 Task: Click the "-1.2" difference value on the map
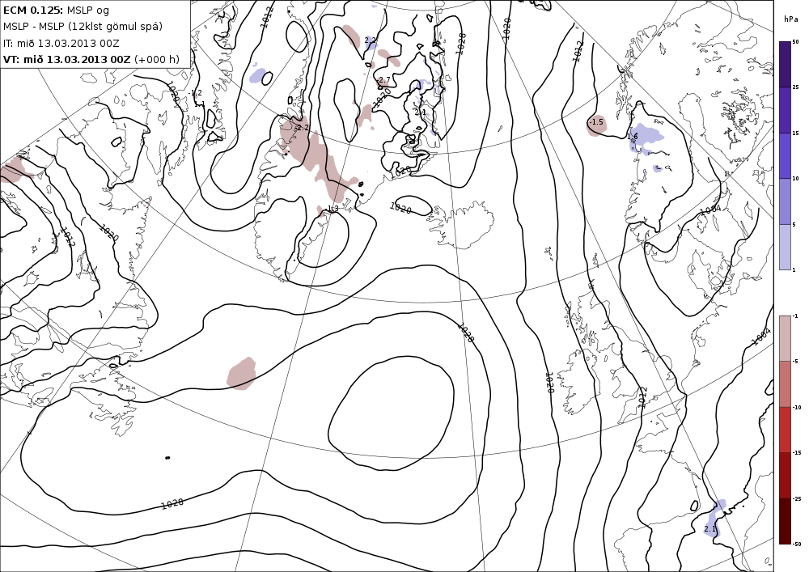click(196, 93)
